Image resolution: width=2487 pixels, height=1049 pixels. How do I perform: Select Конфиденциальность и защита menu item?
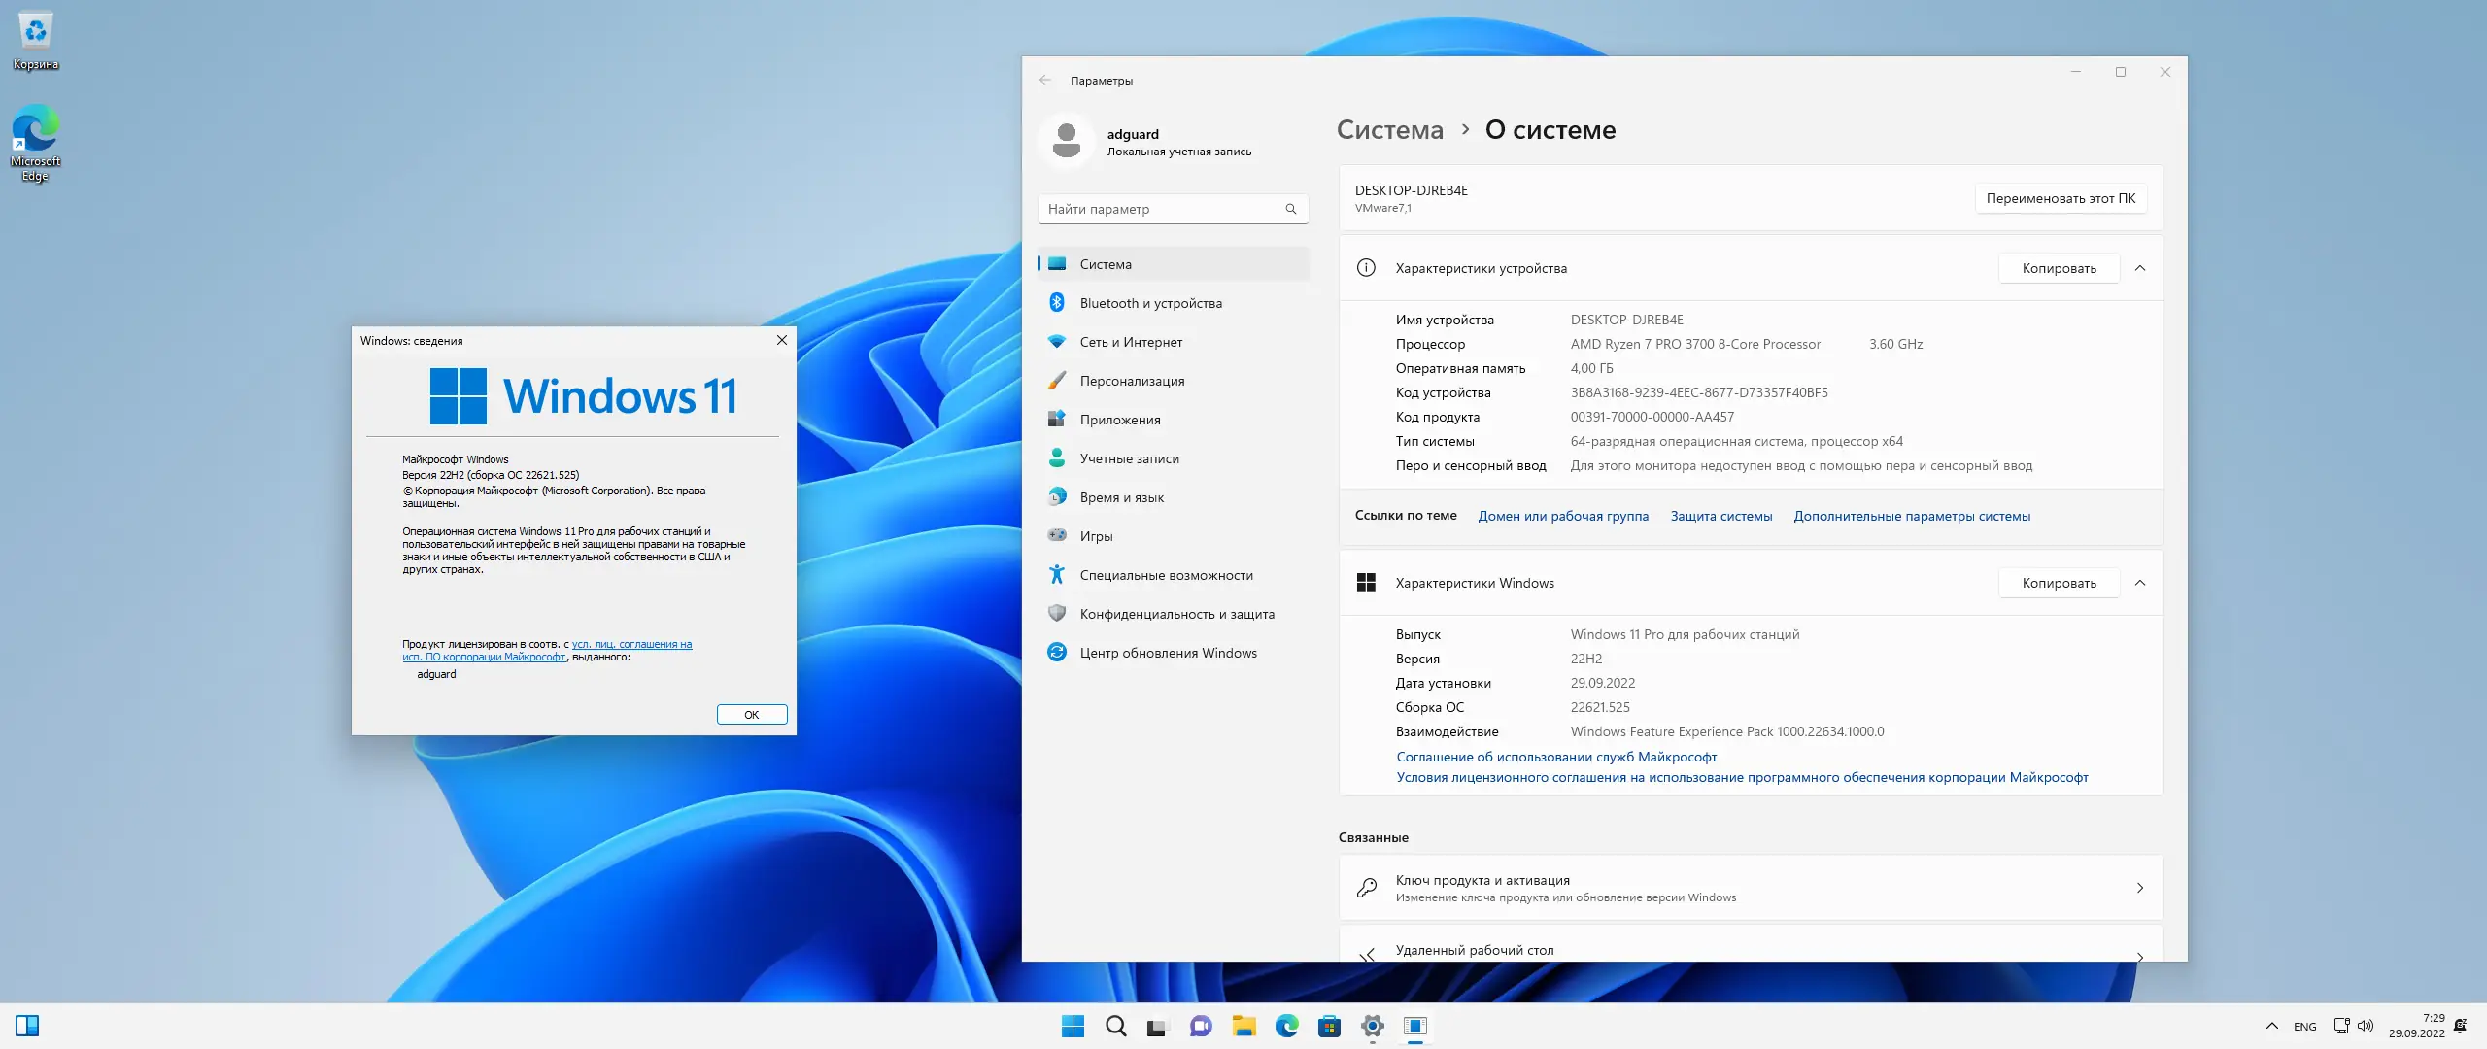pyautogui.click(x=1176, y=614)
